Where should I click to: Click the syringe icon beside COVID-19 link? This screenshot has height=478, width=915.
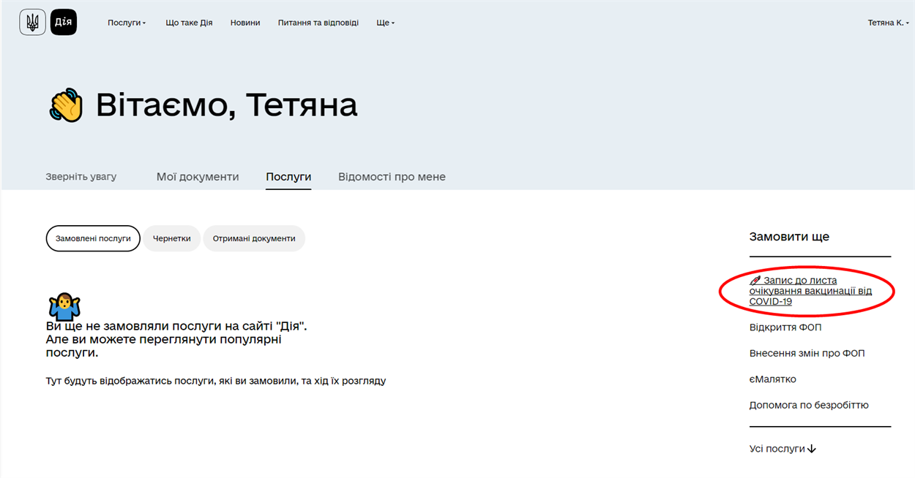[755, 281]
